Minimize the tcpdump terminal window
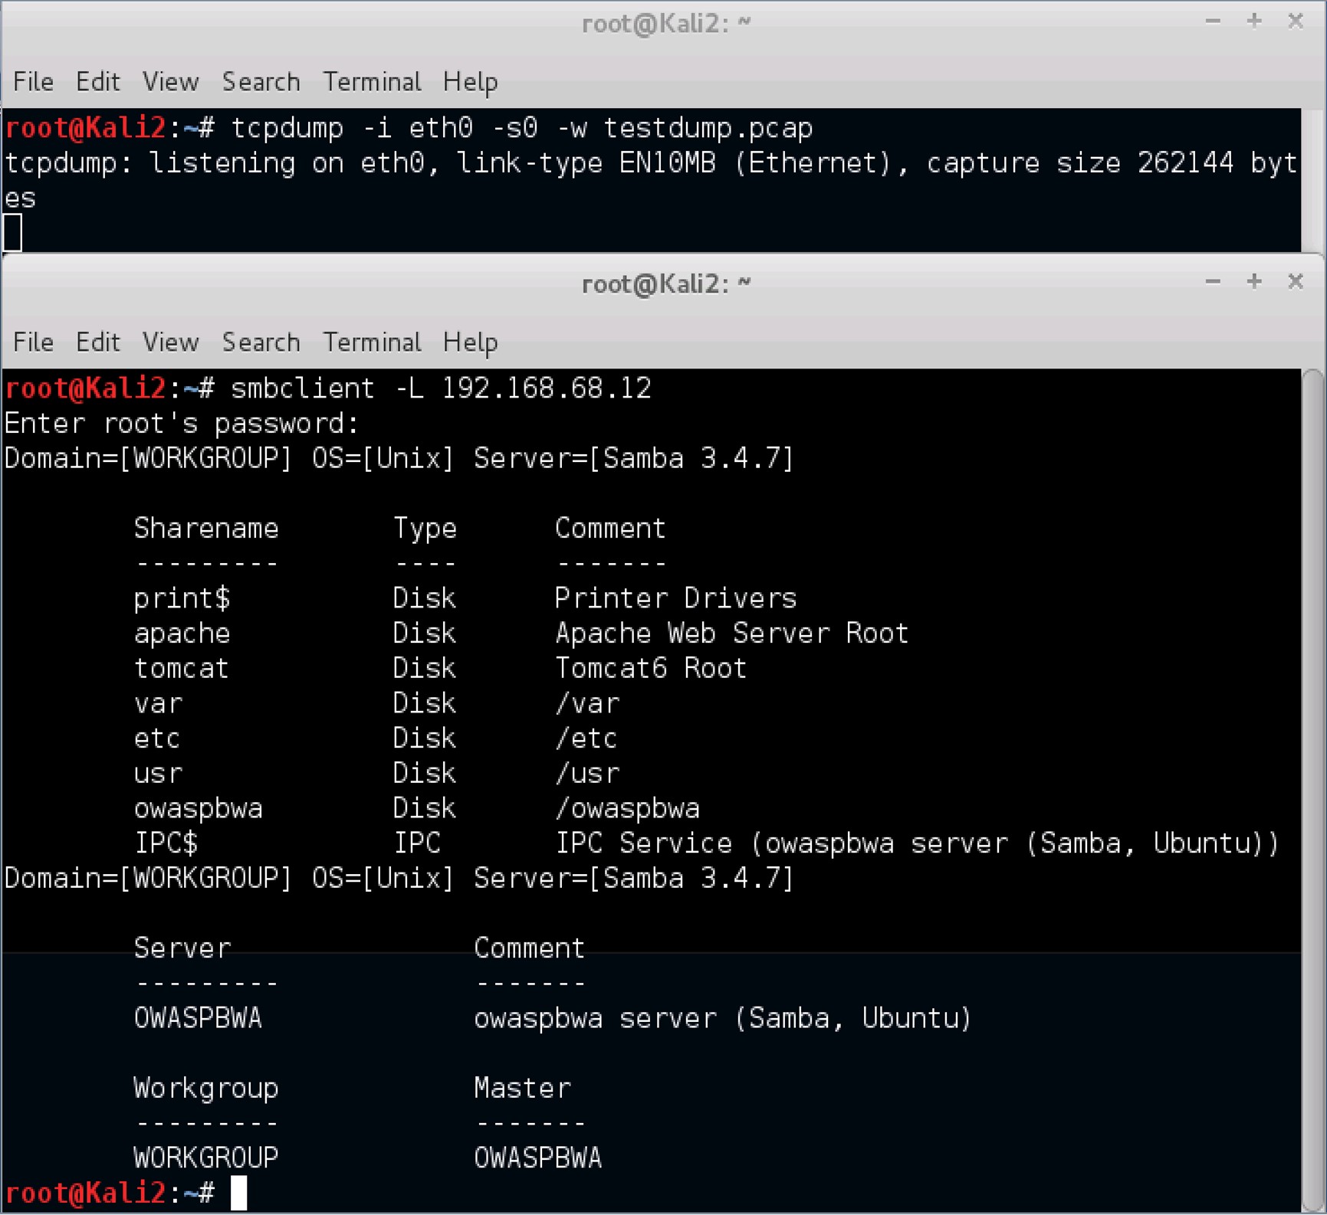Image resolution: width=1327 pixels, height=1215 pixels. pyautogui.click(x=1213, y=21)
